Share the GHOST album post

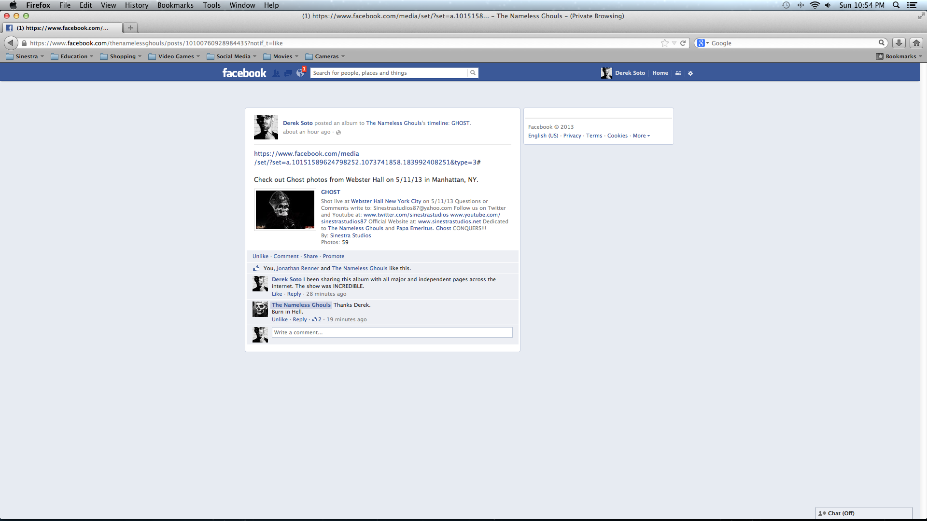pyautogui.click(x=310, y=256)
